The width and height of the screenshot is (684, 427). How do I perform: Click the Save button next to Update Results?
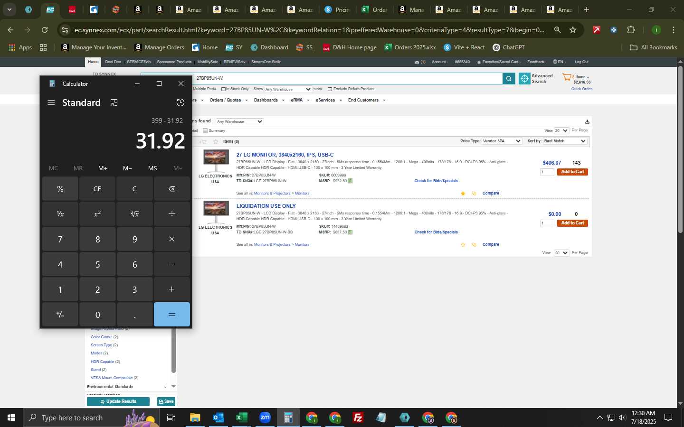166,401
